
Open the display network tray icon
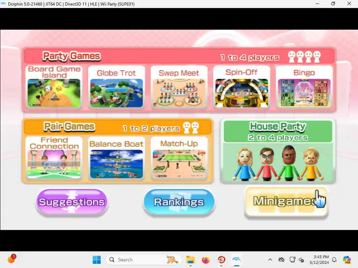292,260
